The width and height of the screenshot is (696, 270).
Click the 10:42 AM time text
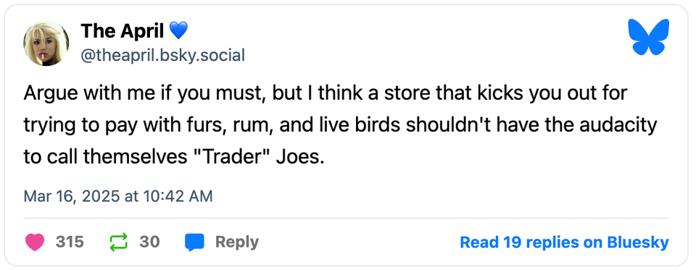[178, 196]
